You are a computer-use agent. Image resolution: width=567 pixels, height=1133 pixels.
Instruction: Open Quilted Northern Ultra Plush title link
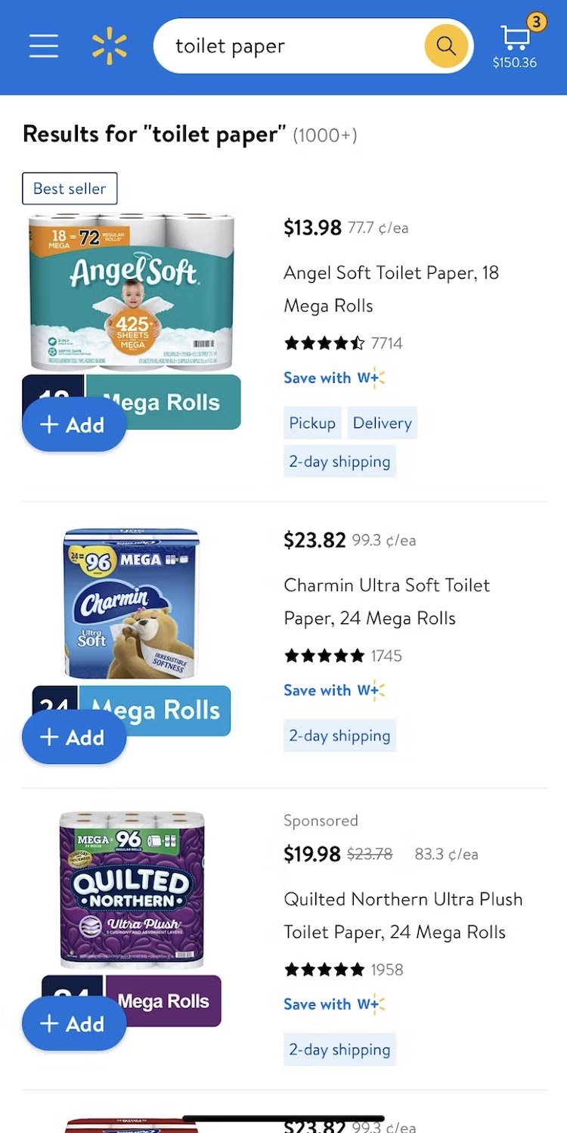(x=402, y=915)
